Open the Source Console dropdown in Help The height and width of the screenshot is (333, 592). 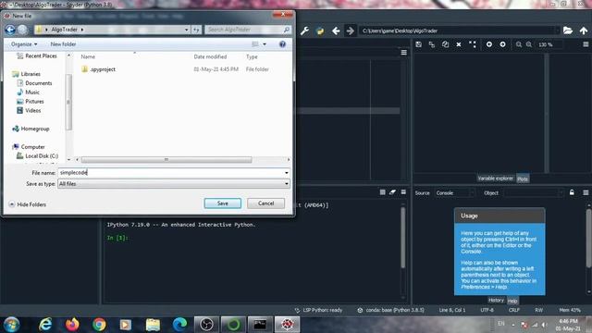454,193
